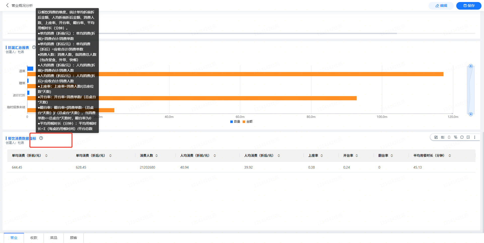Click the blue 数量 bar for 退菜
This screenshot has height=243, width=484.
pos(30,69)
